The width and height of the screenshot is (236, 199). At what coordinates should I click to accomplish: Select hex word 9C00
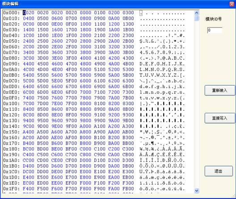pos(29,126)
